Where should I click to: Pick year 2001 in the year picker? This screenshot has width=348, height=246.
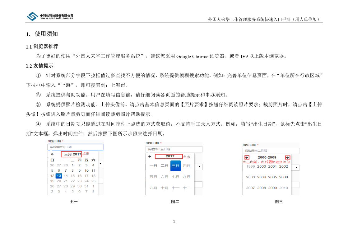click(x=272, y=166)
